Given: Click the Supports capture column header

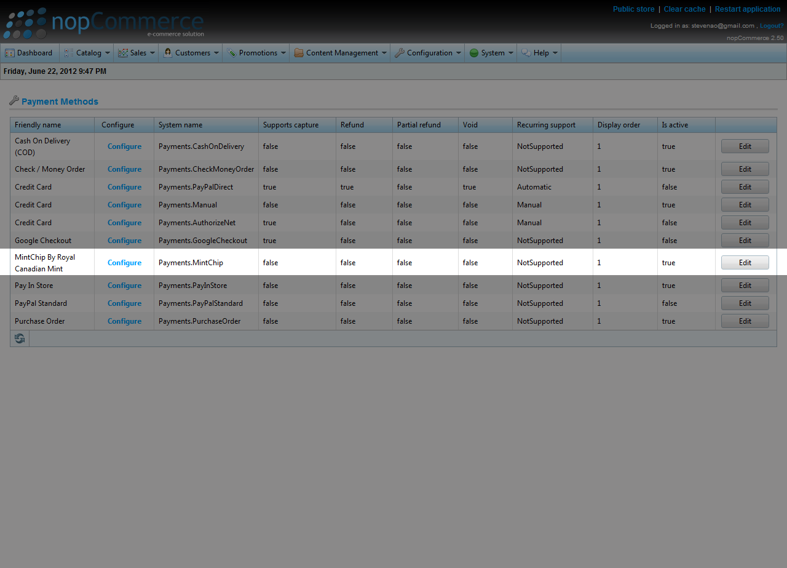Looking at the screenshot, I should pyautogui.click(x=297, y=125).
